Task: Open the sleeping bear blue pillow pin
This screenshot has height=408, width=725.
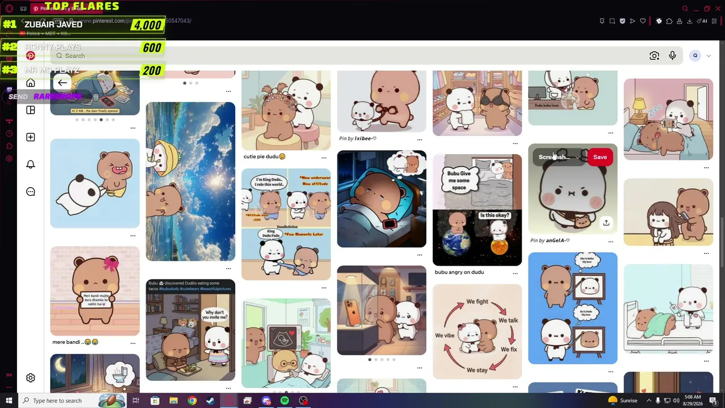Action: pos(382,199)
